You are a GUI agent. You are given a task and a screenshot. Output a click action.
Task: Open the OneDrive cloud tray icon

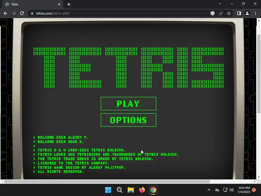pos(217,190)
